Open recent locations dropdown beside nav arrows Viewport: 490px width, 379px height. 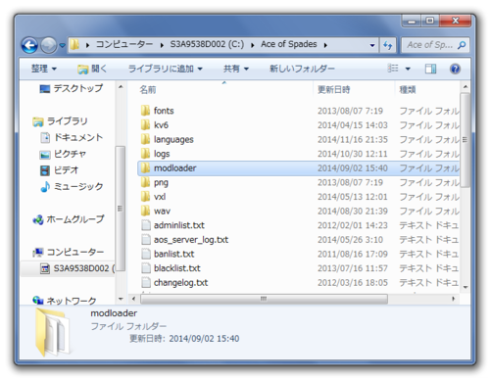[x=62, y=45]
